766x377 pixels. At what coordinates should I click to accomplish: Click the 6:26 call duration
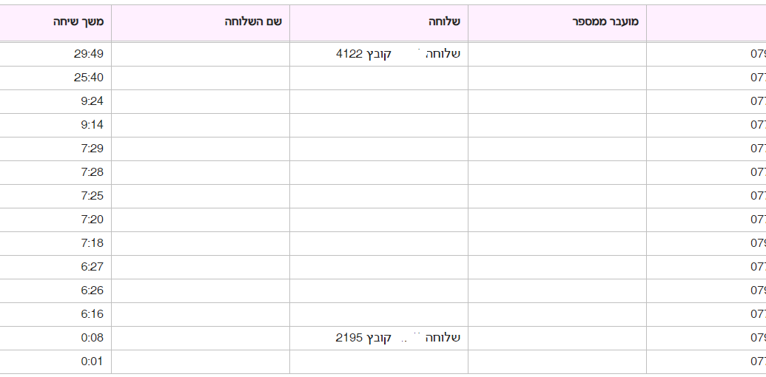[x=92, y=291]
